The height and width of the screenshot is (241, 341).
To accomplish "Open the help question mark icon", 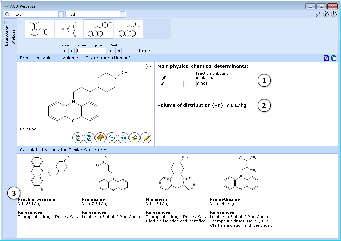I will 326,15.
